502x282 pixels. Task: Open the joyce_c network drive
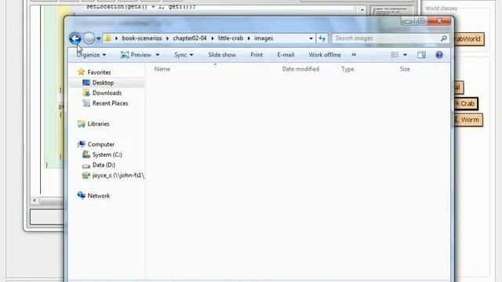118,175
